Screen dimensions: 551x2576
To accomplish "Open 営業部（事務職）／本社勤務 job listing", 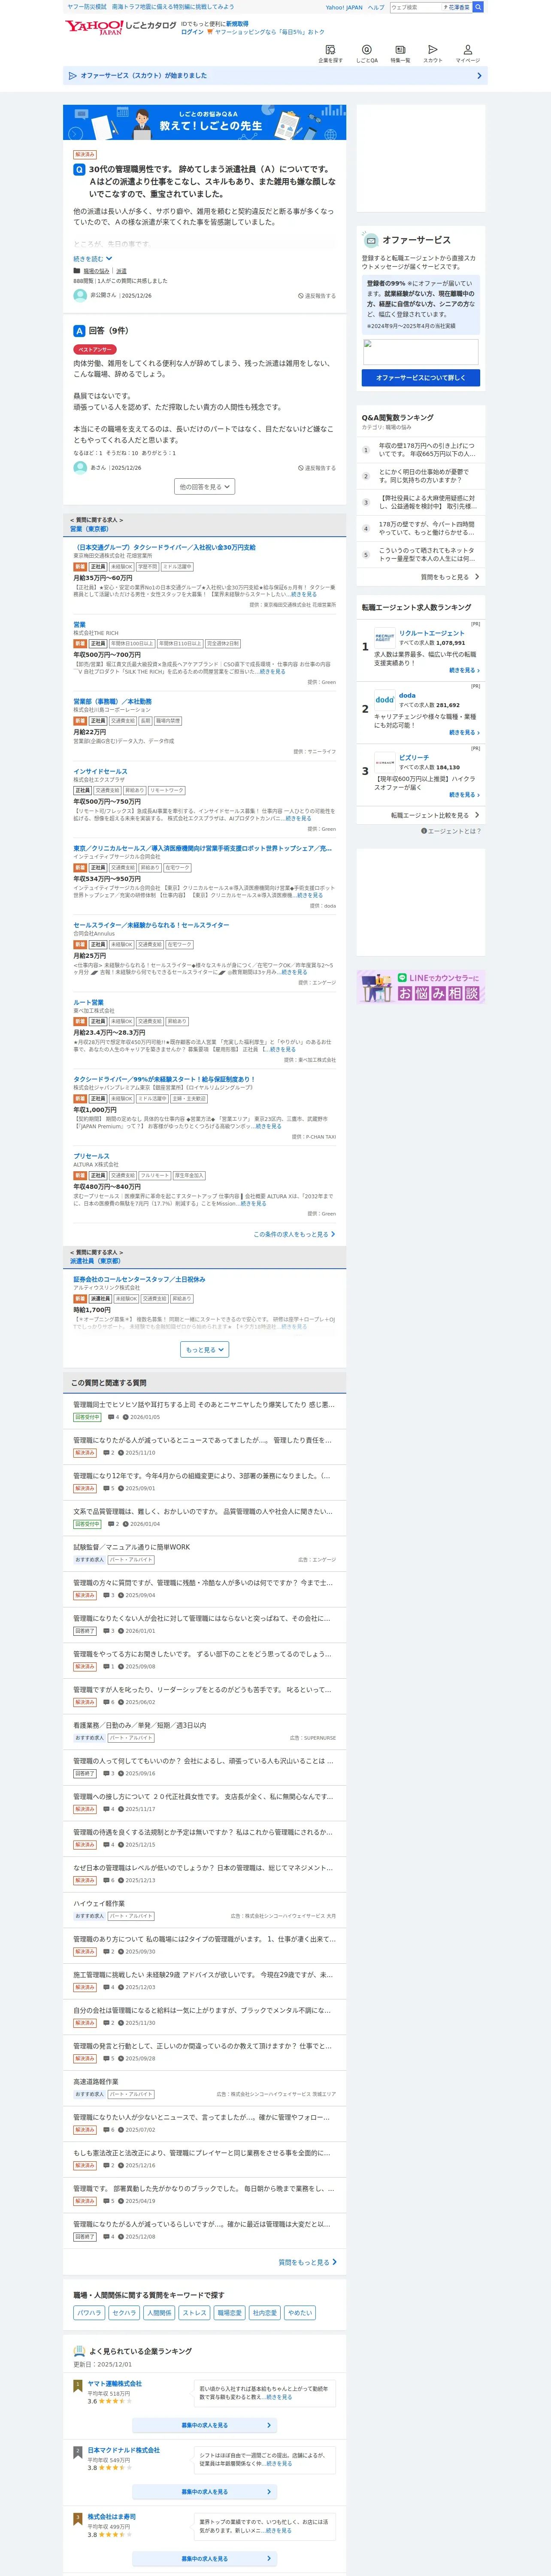I will coord(112,701).
